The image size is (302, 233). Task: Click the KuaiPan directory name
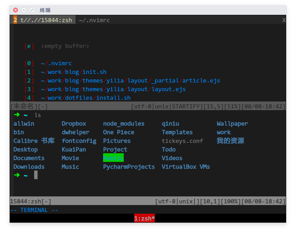coord(74,149)
